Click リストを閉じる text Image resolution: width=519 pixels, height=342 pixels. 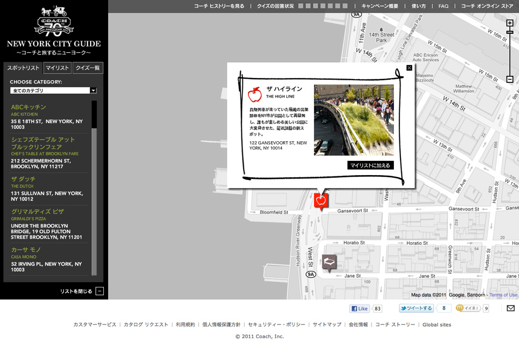(76, 291)
